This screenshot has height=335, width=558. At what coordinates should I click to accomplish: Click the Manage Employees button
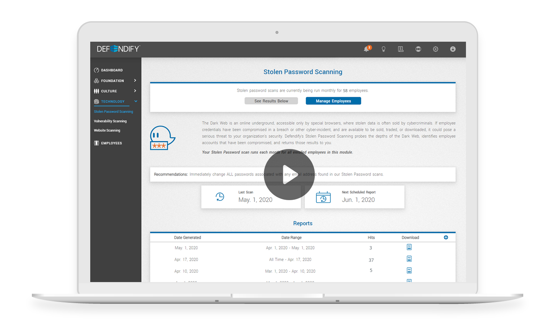coord(333,101)
